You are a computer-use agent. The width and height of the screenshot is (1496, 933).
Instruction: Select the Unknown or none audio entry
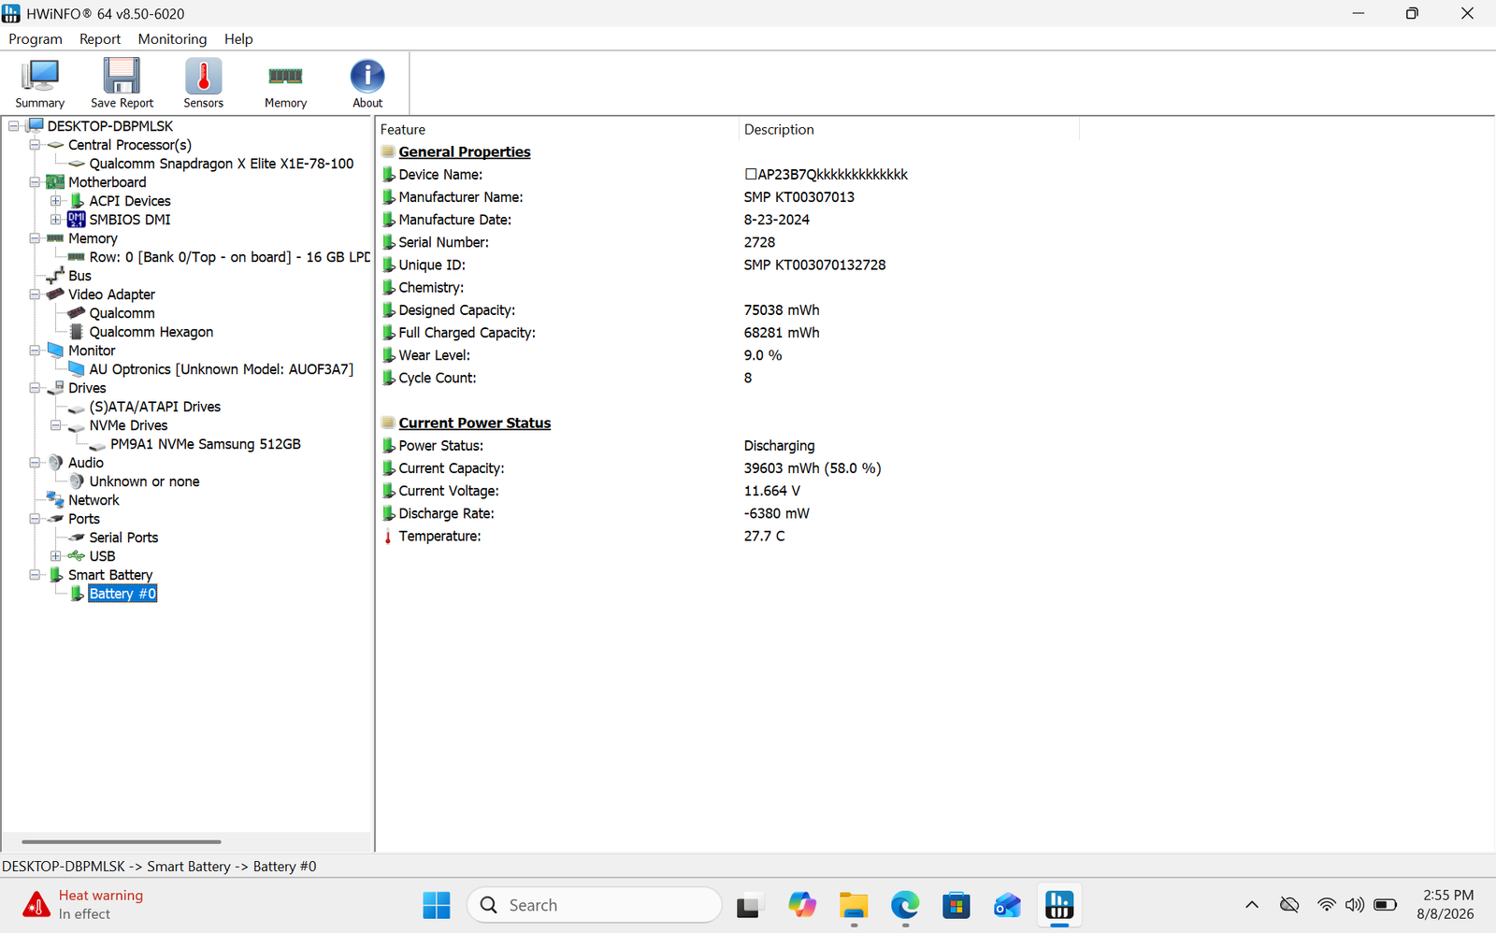[144, 481]
